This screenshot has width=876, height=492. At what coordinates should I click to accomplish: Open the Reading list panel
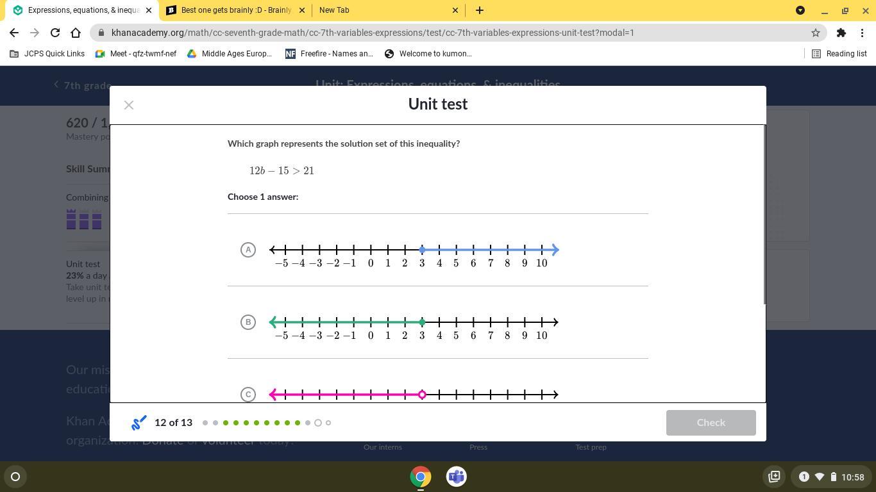pyautogui.click(x=839, y=54)
